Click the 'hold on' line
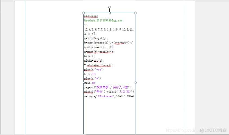 pos(90,74)
